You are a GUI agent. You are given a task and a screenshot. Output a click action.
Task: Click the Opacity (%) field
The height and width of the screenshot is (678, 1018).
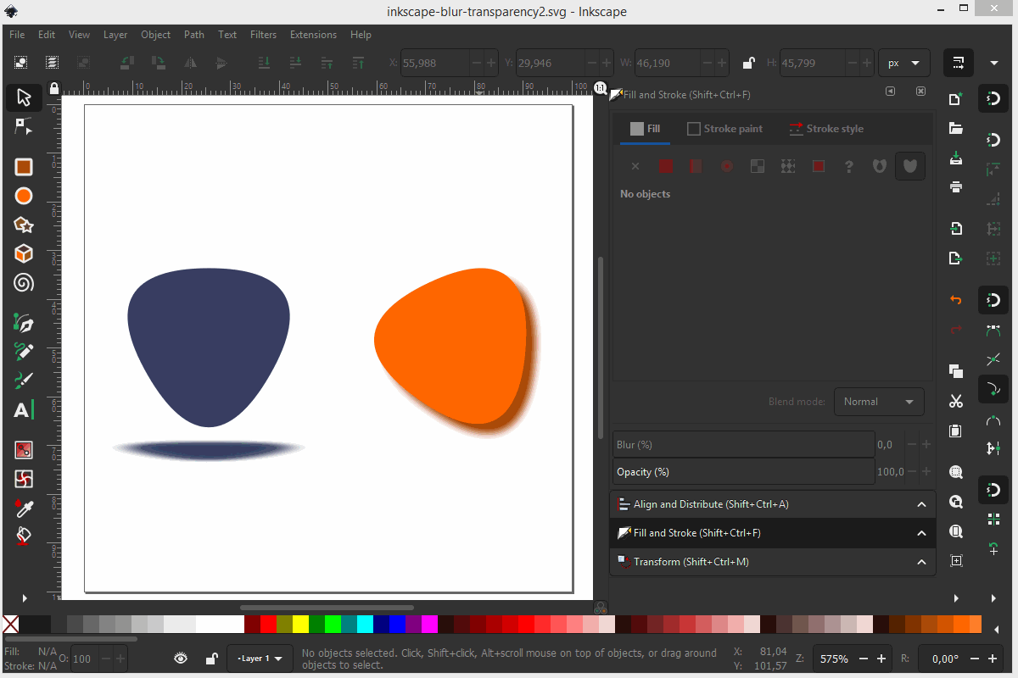742,472
